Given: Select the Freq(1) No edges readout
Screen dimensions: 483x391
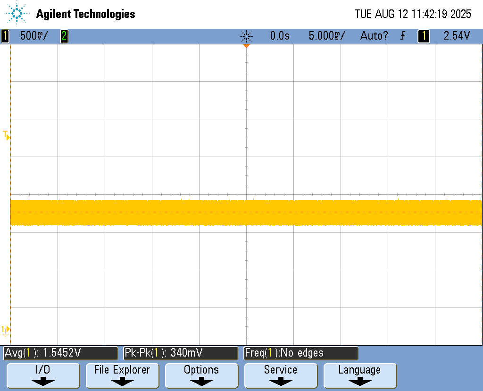Looking at the screenshot, I should 301,353.
